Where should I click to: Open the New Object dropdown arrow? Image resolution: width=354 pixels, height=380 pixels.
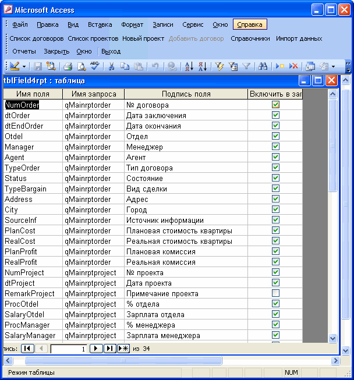coord(334,66)
